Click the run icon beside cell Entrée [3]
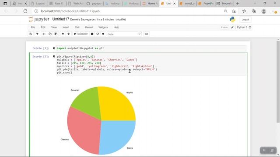Screen dimensions: 280x157 click(x=54, y=56)
